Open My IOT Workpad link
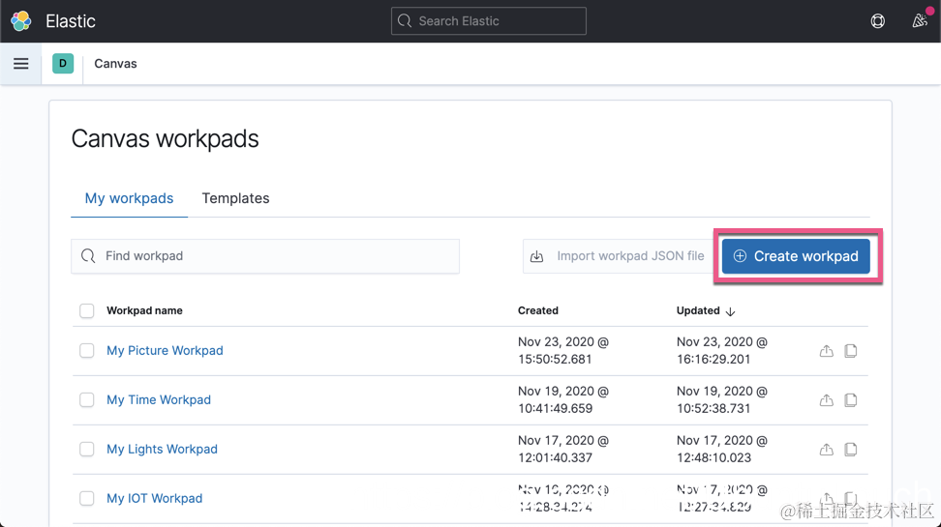Image resolution: width=941 pixels, height=527 pixels. point(155,498)
